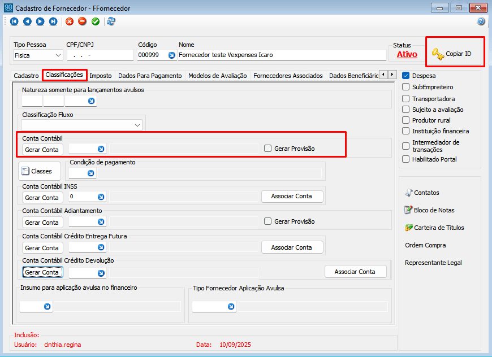Switch to Modelos de Avaliação tab

218,76
